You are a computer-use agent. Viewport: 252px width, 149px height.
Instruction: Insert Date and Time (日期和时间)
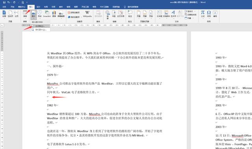191,15
